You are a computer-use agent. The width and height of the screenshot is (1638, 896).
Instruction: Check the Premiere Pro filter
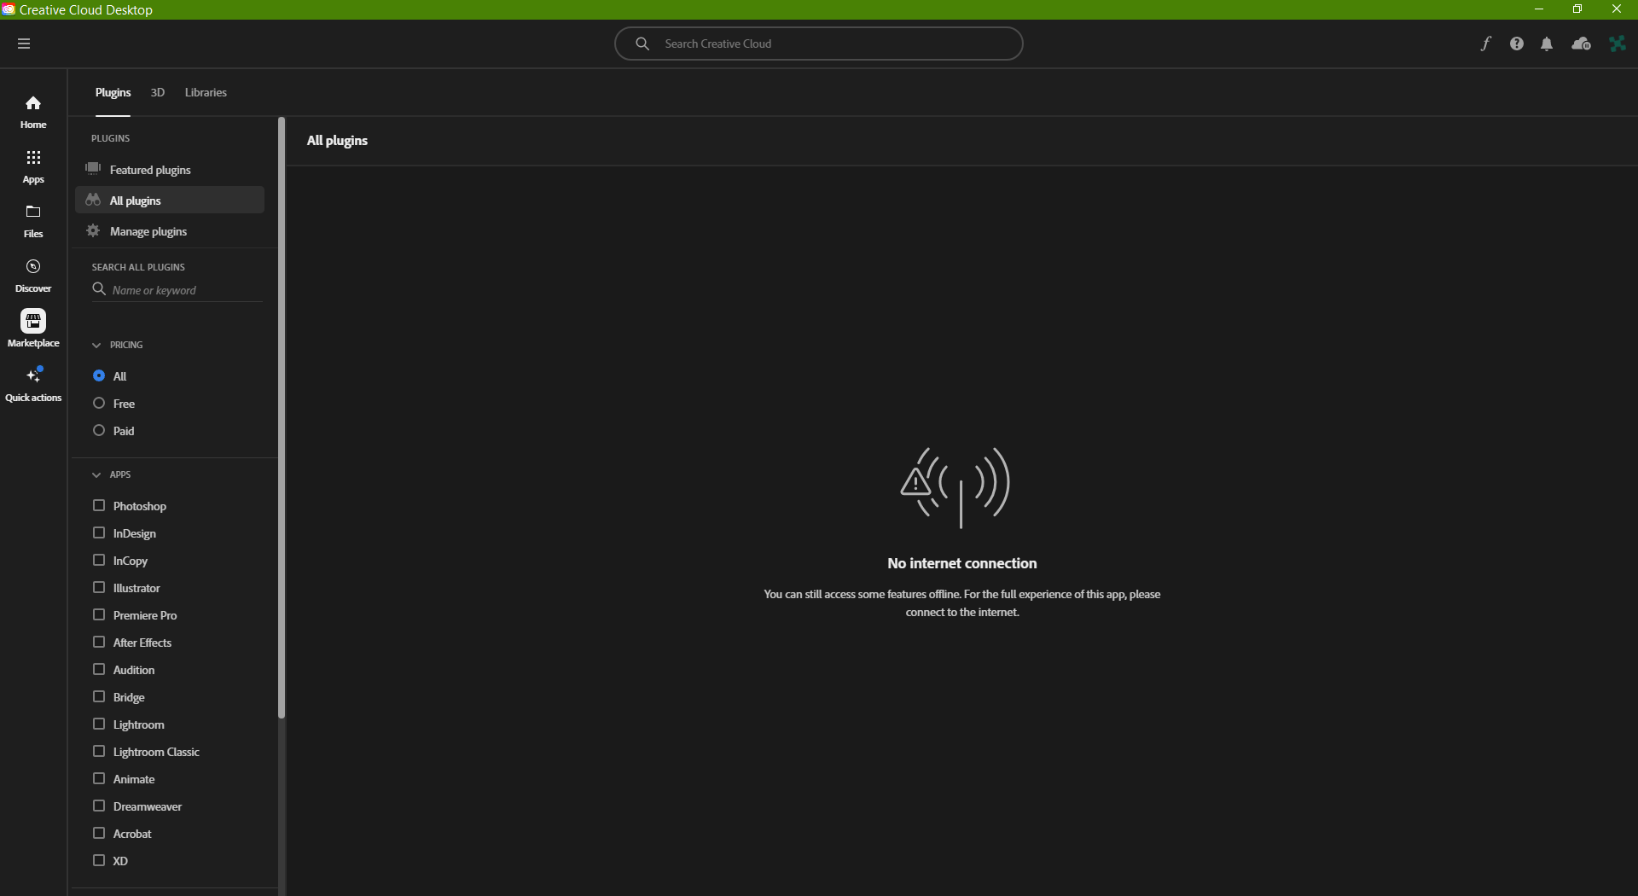coord(99,614)
